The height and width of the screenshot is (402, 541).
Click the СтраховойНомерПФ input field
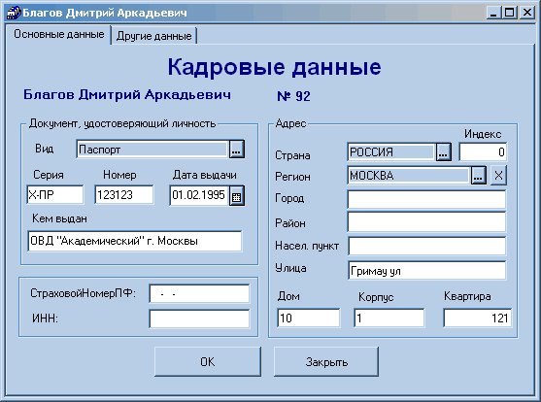pos(199,294)
